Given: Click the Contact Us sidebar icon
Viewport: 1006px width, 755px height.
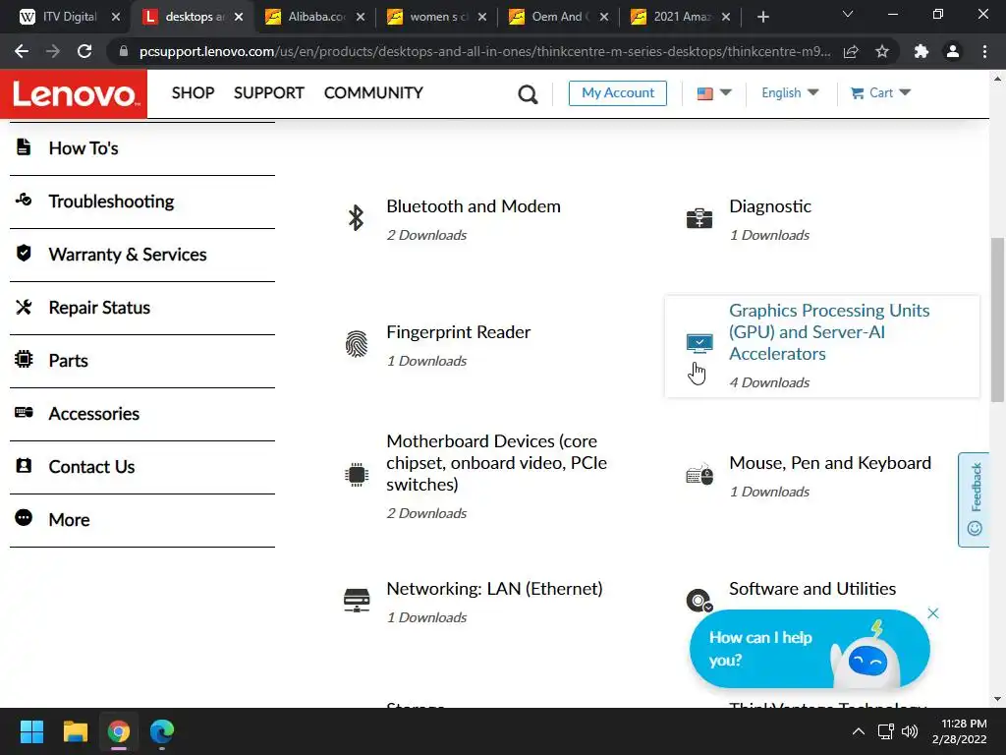Looking at the screenshot, I should coord(24,465).
